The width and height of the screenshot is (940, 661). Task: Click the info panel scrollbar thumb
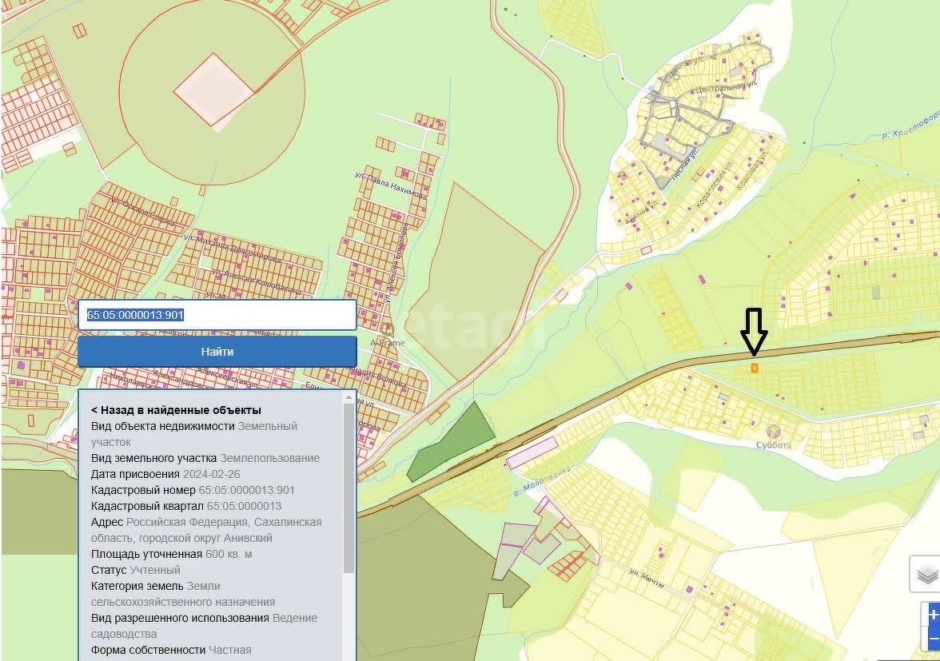click(349, 488)
